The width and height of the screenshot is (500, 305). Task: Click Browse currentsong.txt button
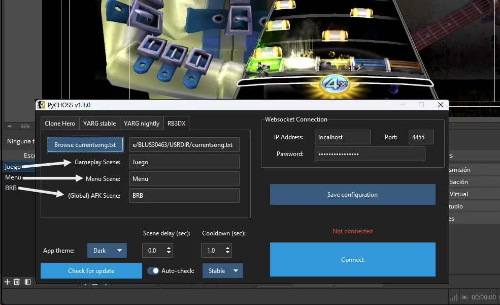(x=85, y=145)
